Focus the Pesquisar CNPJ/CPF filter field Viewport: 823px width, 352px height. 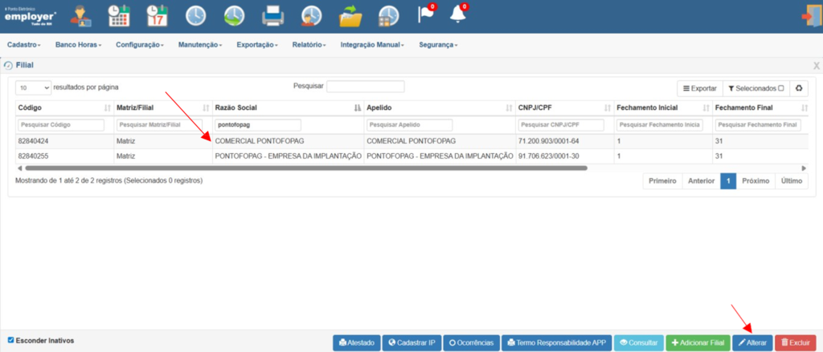click(x=560, y=125)
